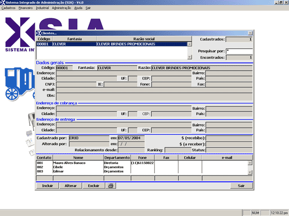Open the Financeiro menu

[x=25, y=8]
